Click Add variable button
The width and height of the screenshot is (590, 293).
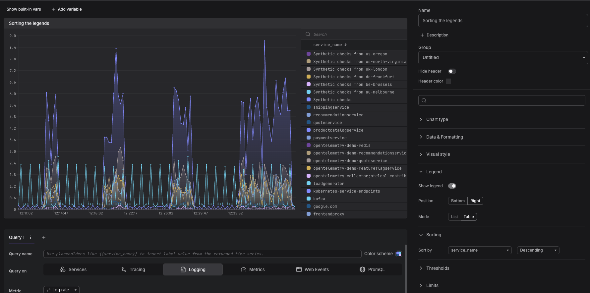click(x=67, y=9)
